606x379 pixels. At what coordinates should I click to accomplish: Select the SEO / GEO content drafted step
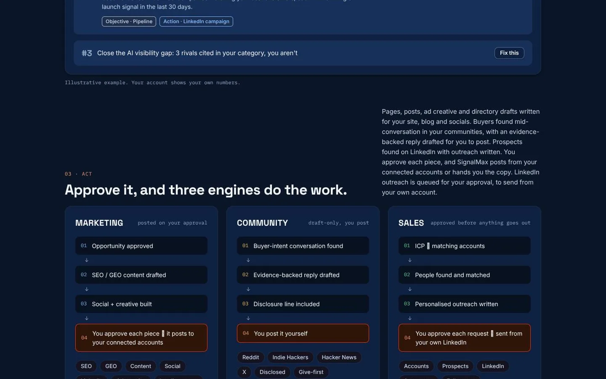[141, 275]
